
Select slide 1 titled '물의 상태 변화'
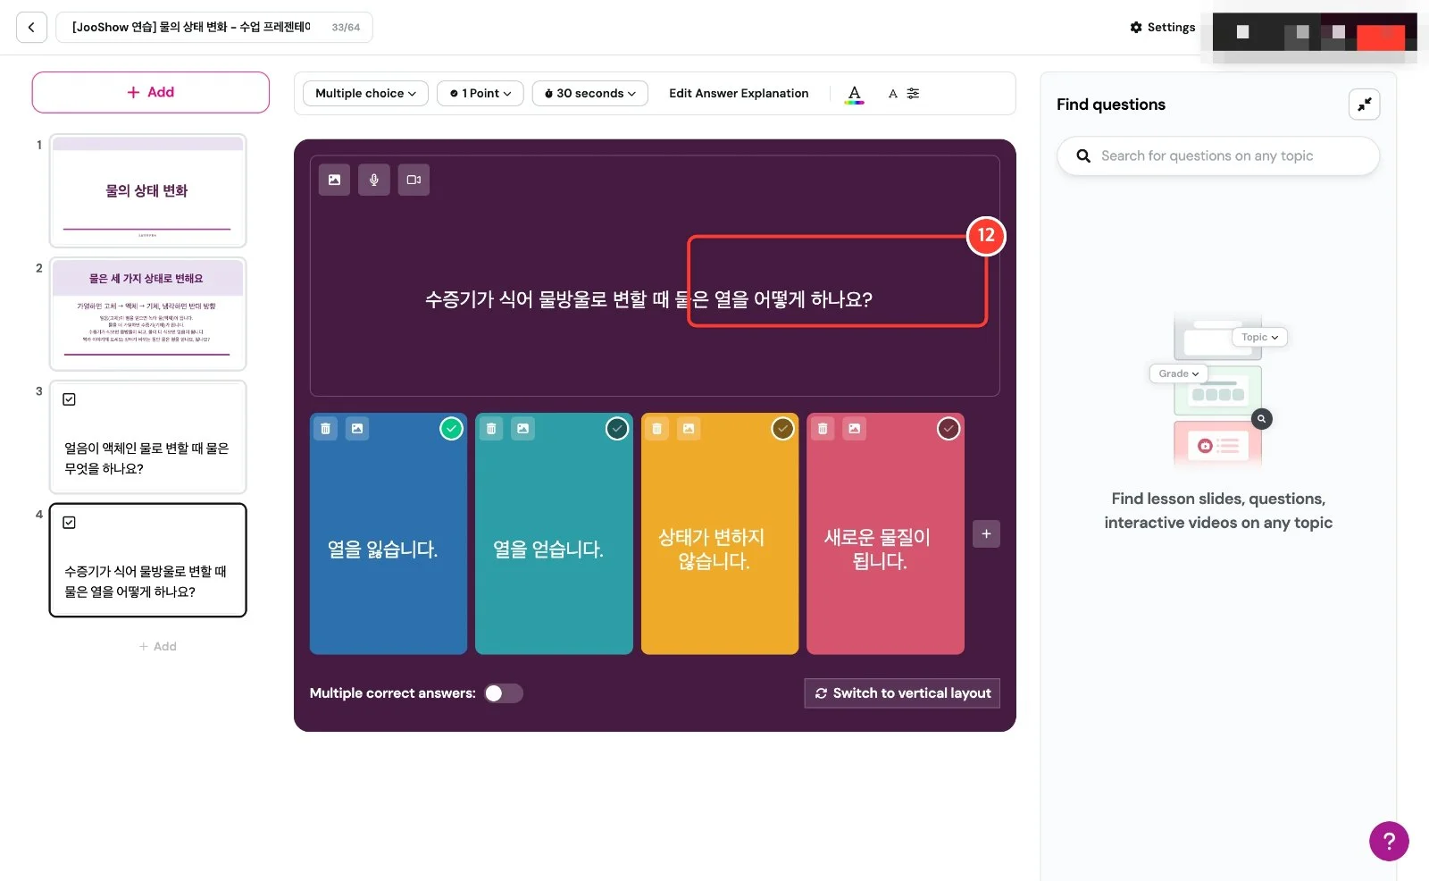click(x=148, y=190)
